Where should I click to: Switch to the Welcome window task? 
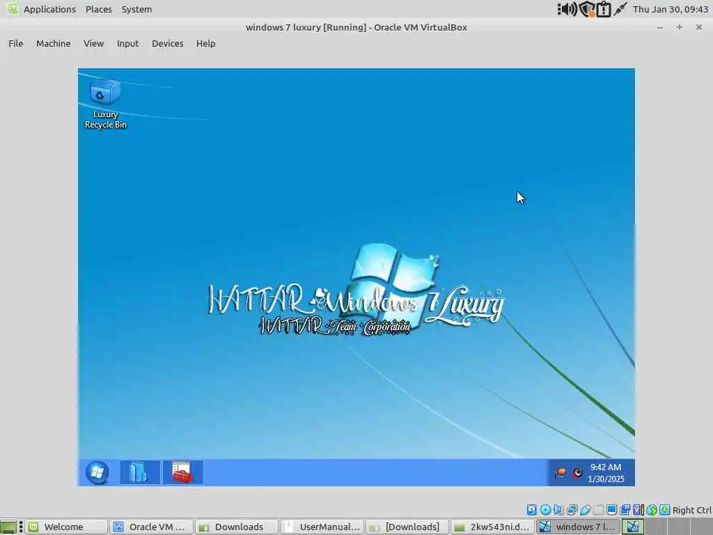pyautogui.click(x=66, y=527)
